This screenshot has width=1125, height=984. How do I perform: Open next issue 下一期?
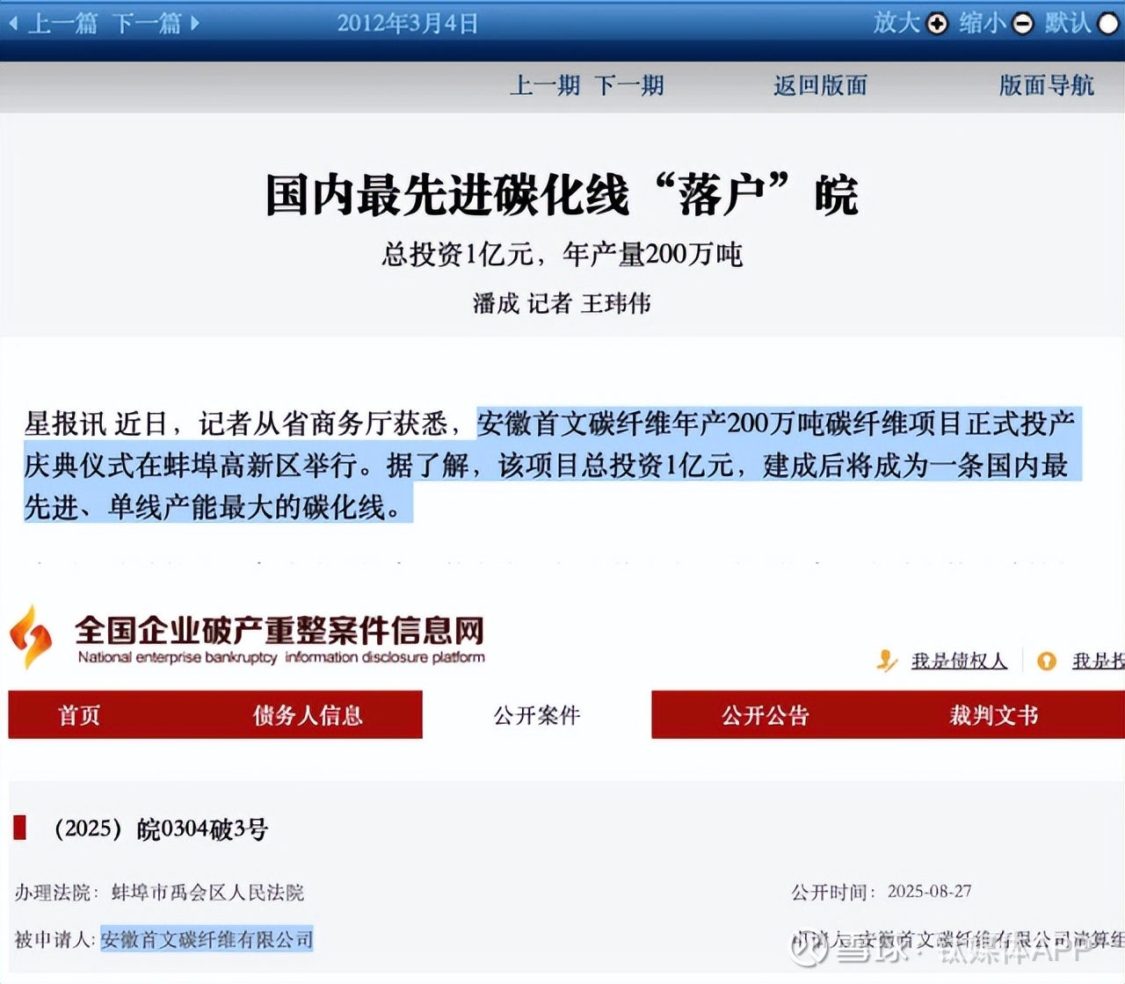629,85
